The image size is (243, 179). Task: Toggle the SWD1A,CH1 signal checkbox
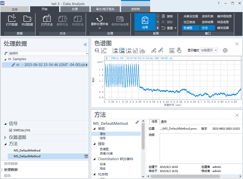click(x=10, y=130)
